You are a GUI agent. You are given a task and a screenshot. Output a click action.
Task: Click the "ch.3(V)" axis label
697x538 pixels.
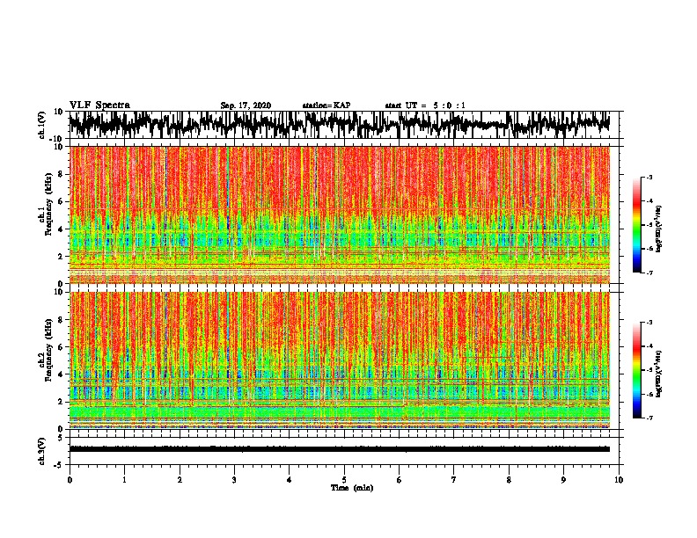coord(42,451)
